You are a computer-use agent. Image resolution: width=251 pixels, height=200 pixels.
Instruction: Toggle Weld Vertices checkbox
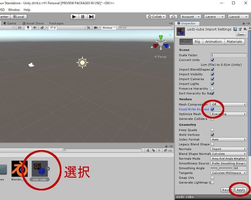coord(212,135)
